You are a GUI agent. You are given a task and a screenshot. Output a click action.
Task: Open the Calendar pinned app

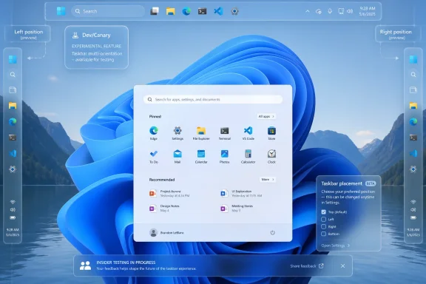coord(201,156)
